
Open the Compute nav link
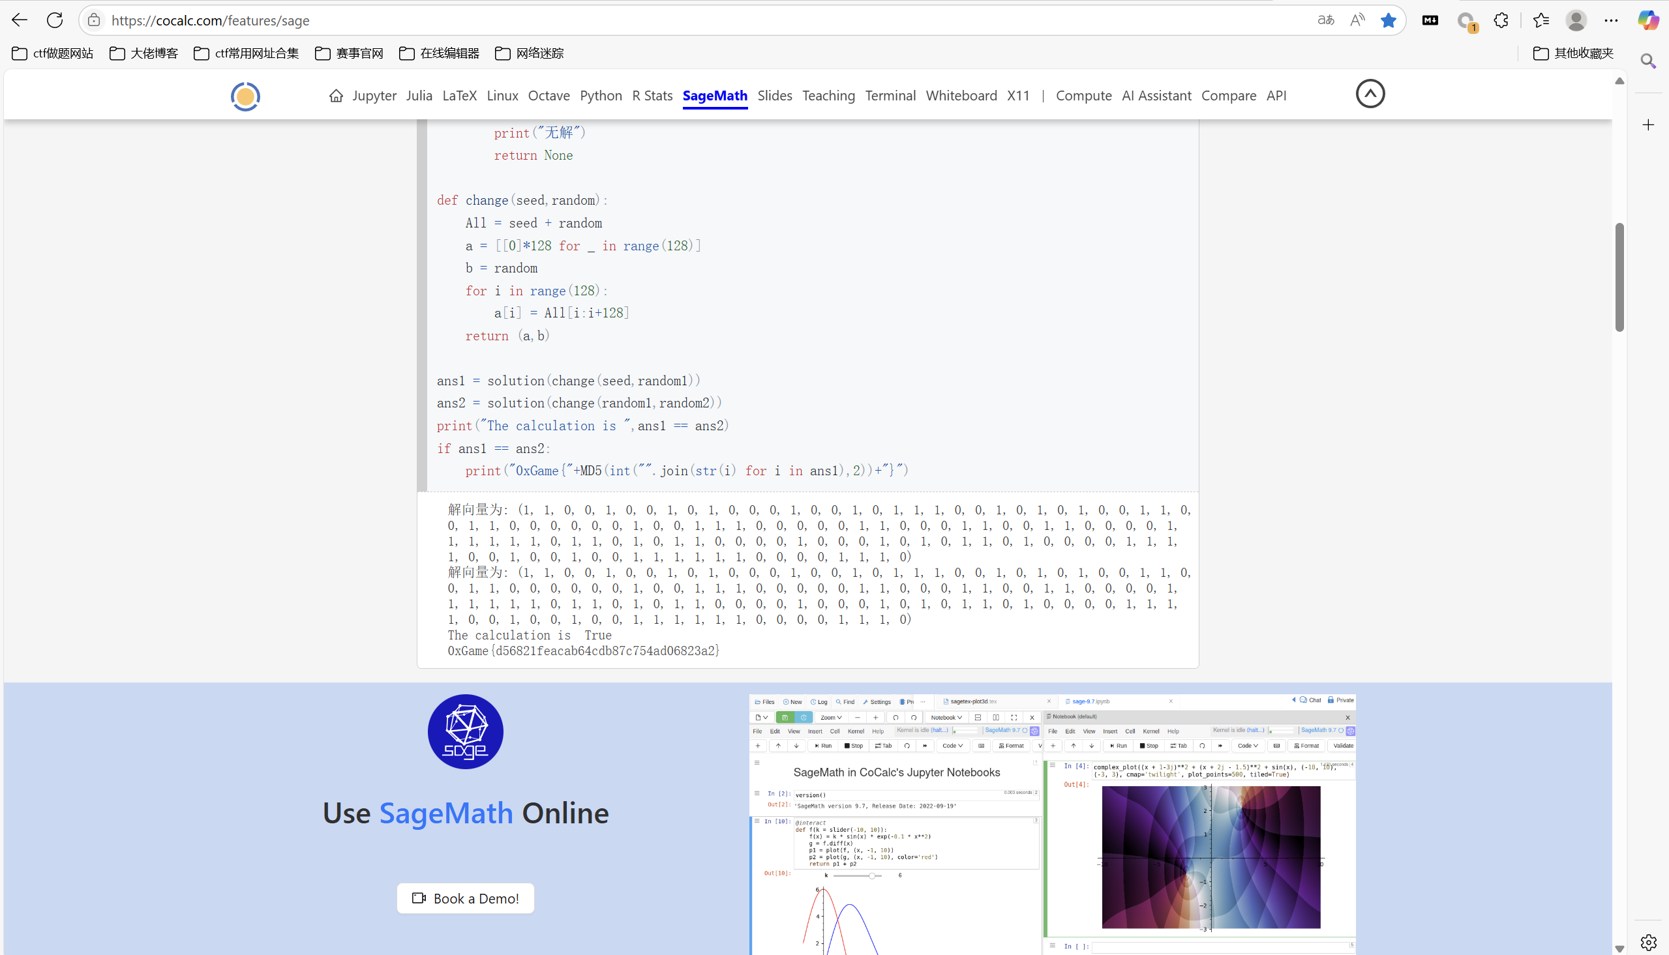1084,96
